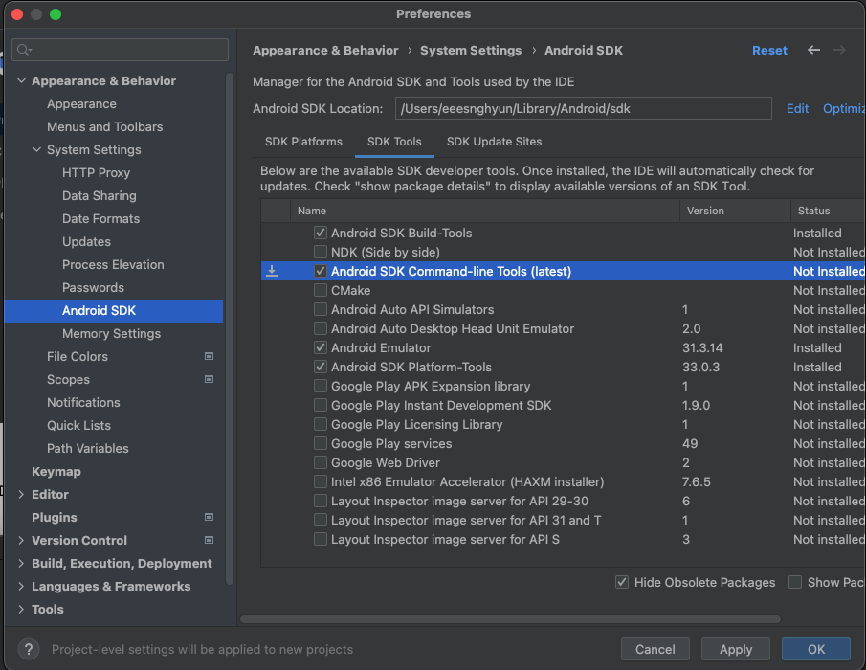Screen dimensions: 866x670
Task: Open the Keymap settings page
Action: coord(56,471)
